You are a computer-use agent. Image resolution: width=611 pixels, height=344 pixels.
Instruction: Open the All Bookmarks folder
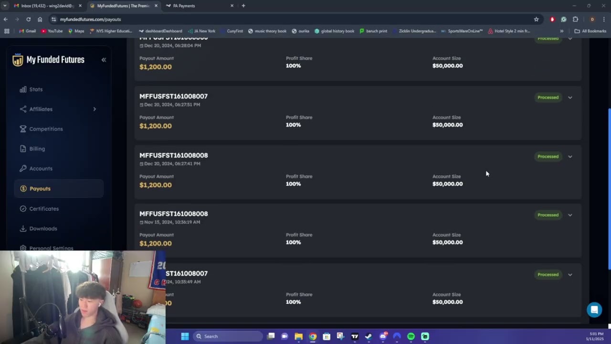click(x=590, y=31)
